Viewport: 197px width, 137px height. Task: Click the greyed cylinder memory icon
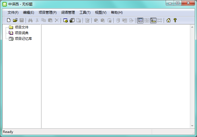click(x=118, y=20)
